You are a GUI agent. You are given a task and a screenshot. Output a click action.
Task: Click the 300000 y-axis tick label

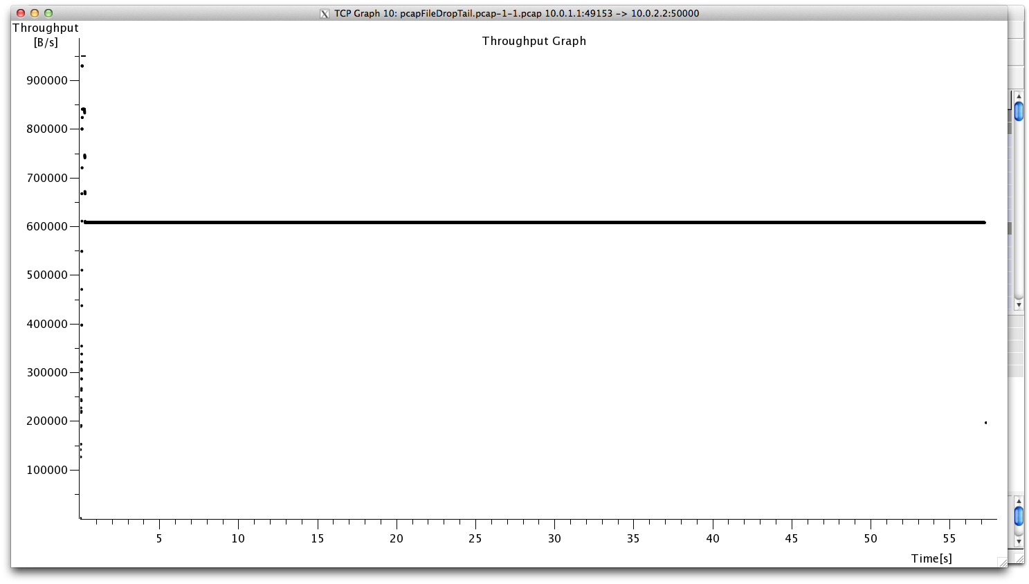coord(47,372)
